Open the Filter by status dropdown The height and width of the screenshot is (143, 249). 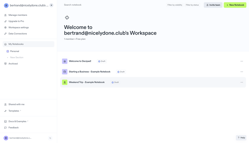(x=192, y=5)
